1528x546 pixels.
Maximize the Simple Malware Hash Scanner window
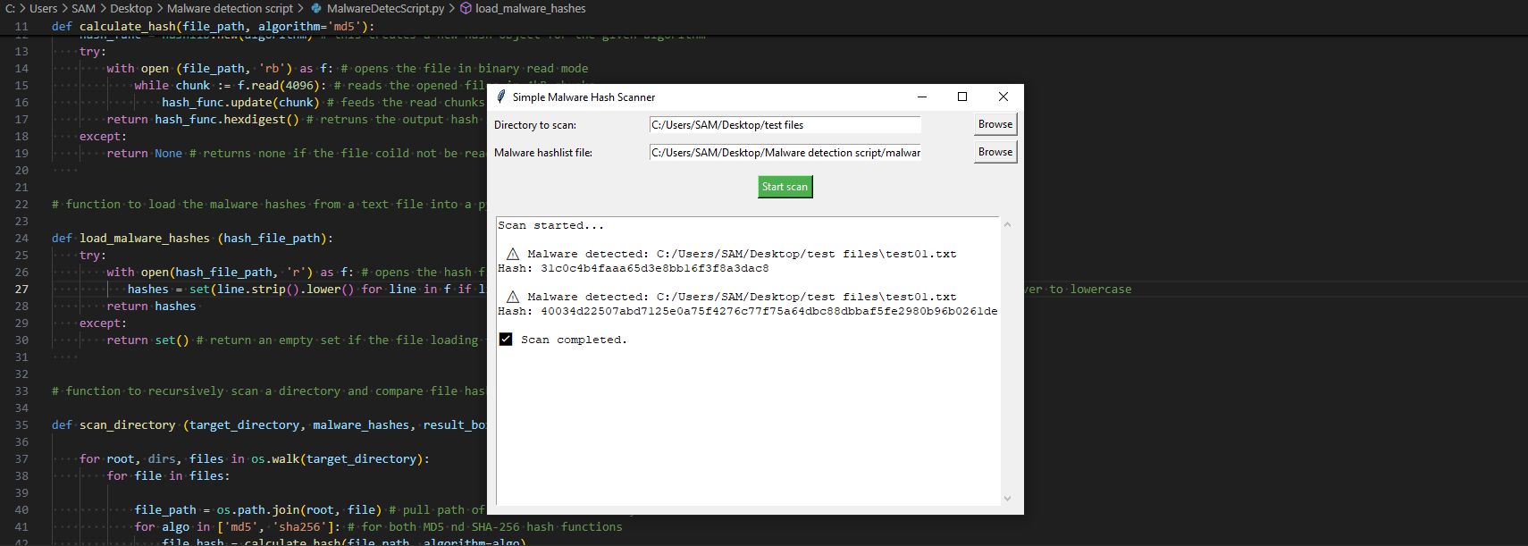pyautogui.click(x=962, y=97)
